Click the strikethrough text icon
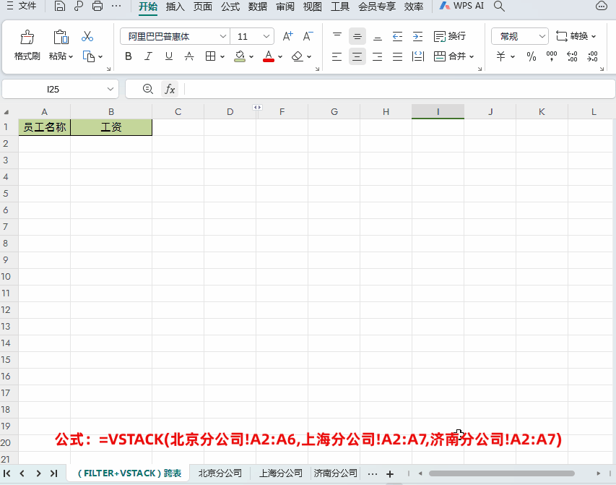The image size is (616, 485). point(189,56)
